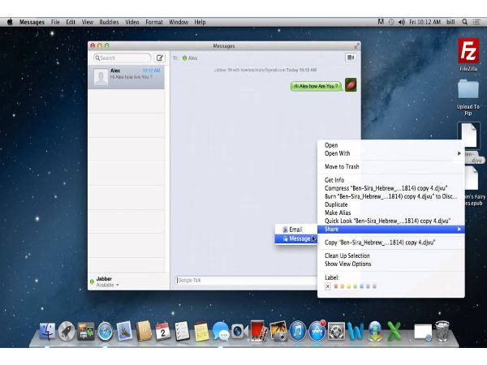Expand the Open With submenu
This screenshot has height=365, width=487.
(x=390, y=153)
